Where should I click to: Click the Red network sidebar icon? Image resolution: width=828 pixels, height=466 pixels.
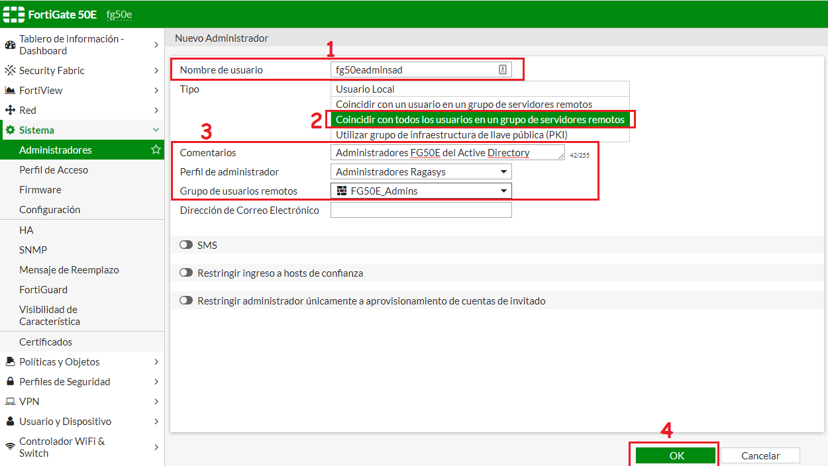click(x=11, y=110)
